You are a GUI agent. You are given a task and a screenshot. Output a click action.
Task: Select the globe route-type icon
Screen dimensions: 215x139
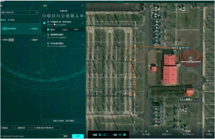tap(49, 16)
